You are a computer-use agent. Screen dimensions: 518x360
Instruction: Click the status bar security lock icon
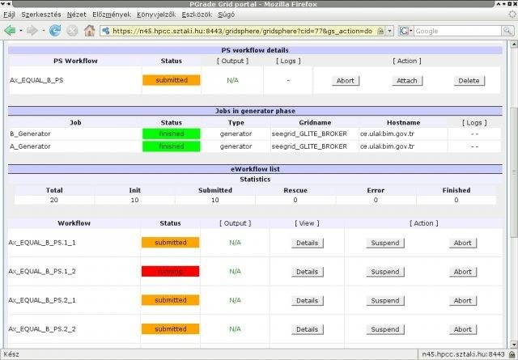tap(512, 354)
